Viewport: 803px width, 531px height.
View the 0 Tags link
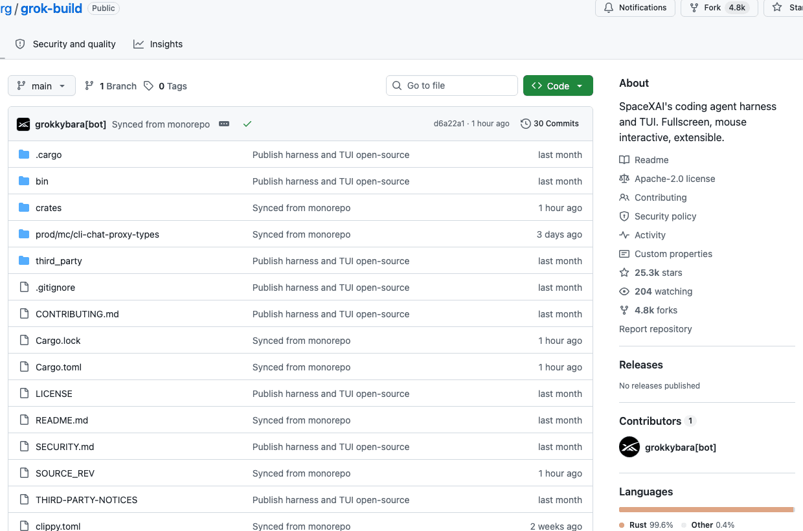(165, 86)
